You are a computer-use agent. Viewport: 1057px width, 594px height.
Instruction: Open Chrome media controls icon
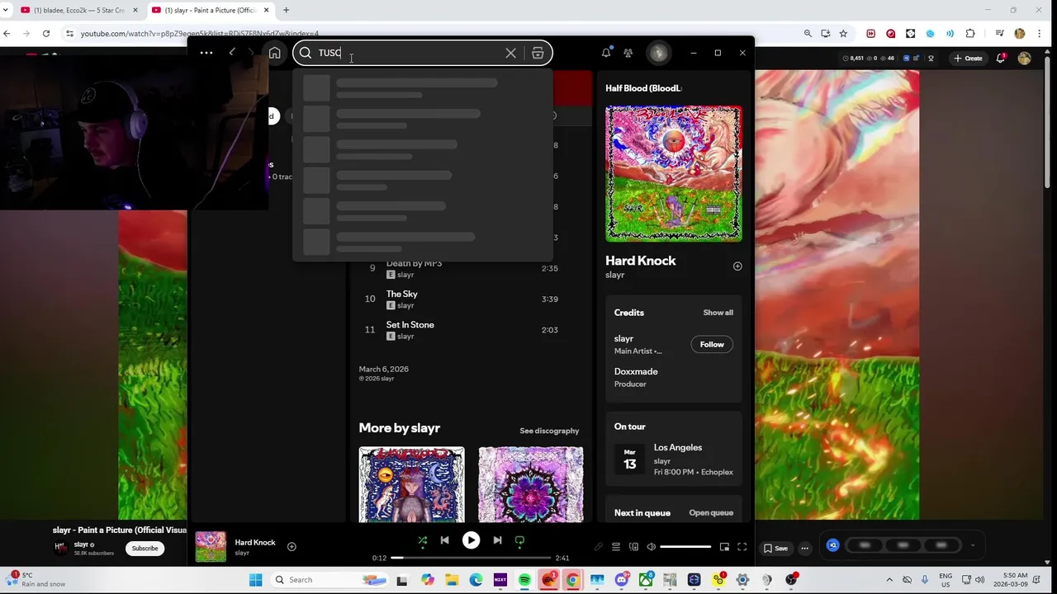click(x=1000, y=33)
